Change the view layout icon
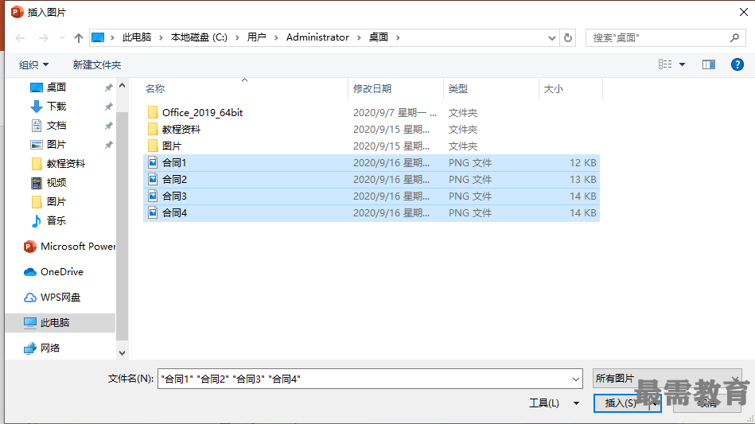The height and width of the screenshot is (424, 755). tap(665, 64)
